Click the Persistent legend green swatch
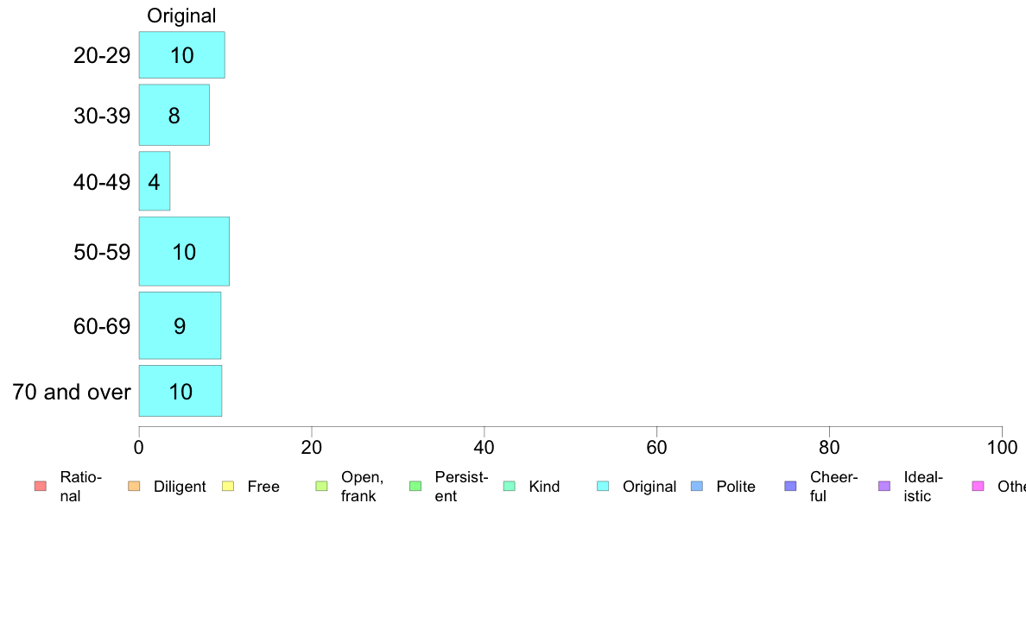Image resolution: width=1026 pixels, height=635 pixels. (x=415, y=486)
